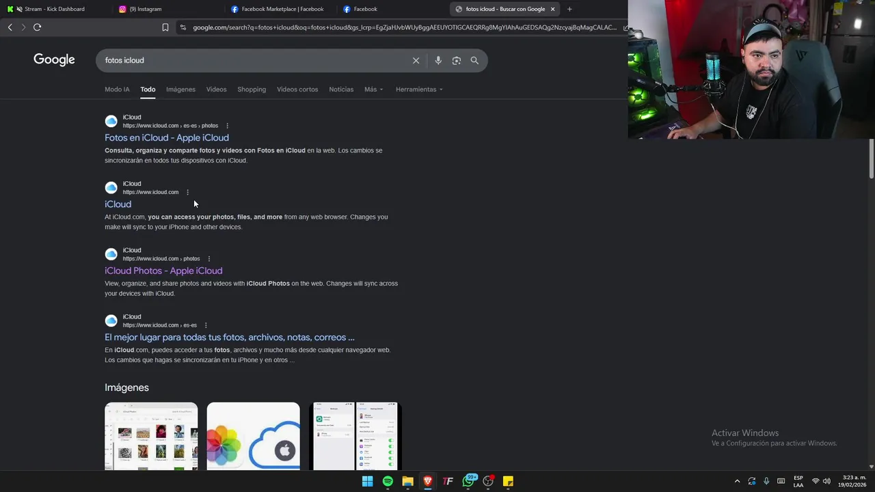Viewport: 875px width, 492px height.
Task: Click the Brave browser taskbar icon
Action: [x=428, y=481]
